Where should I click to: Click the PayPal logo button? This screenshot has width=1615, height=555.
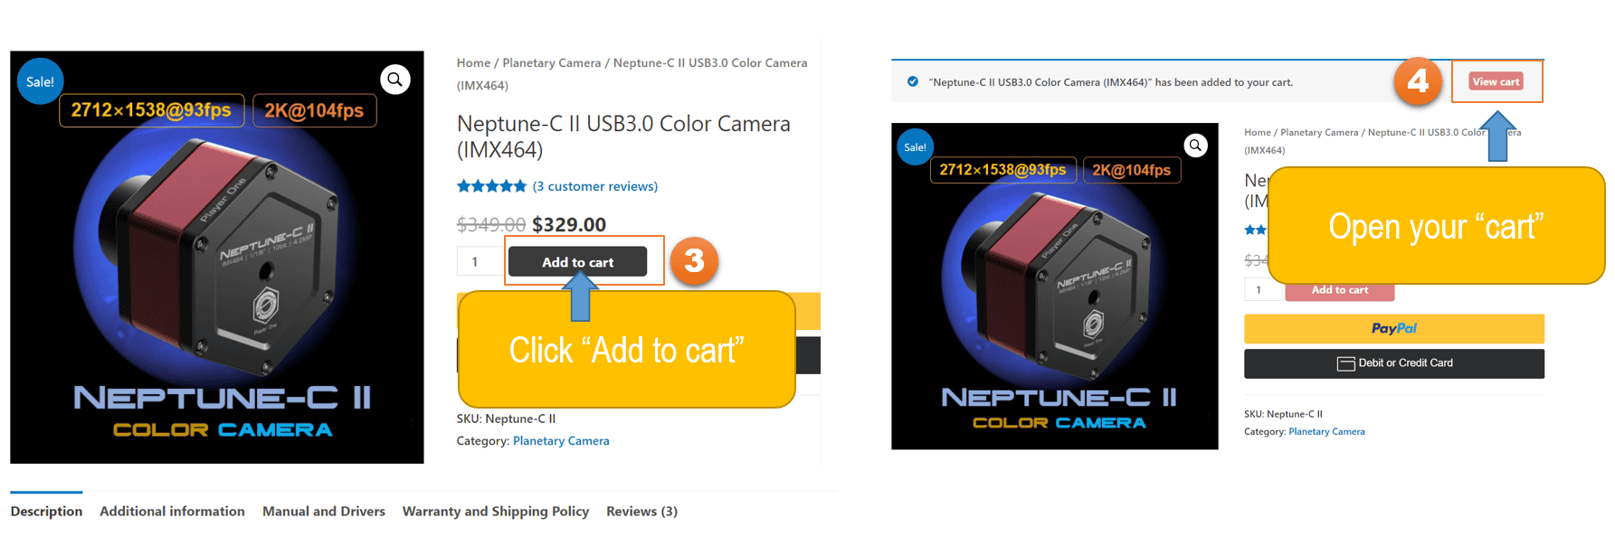1393,328
